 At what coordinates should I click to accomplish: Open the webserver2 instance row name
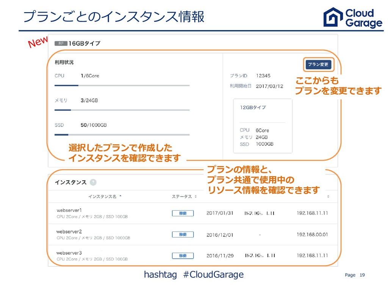(x=69, y=232)
